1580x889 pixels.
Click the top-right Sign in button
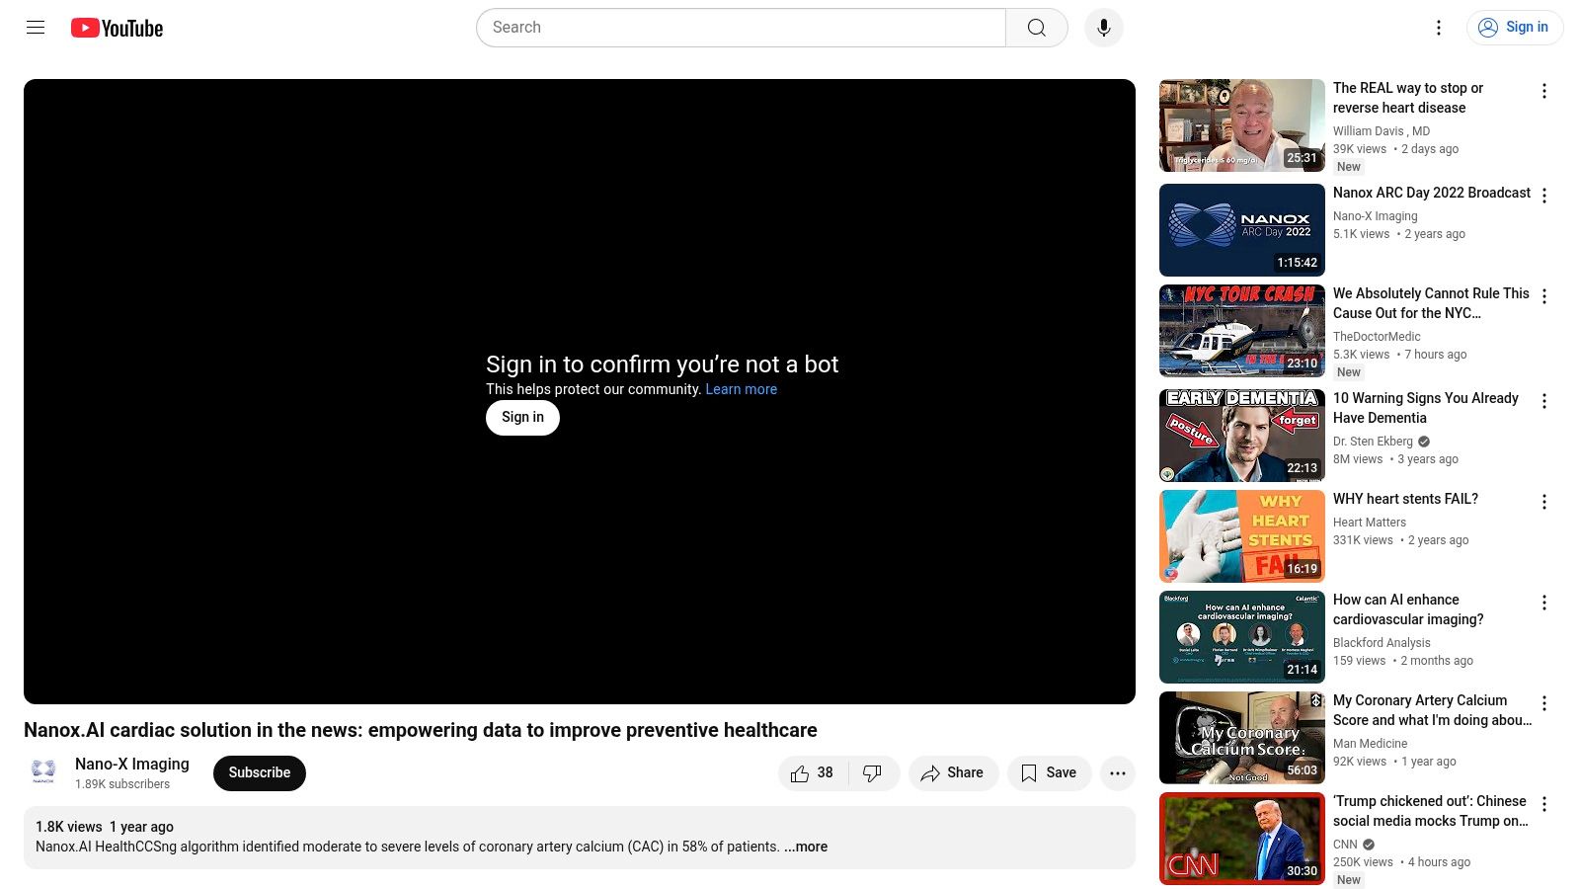point(1515,28)
